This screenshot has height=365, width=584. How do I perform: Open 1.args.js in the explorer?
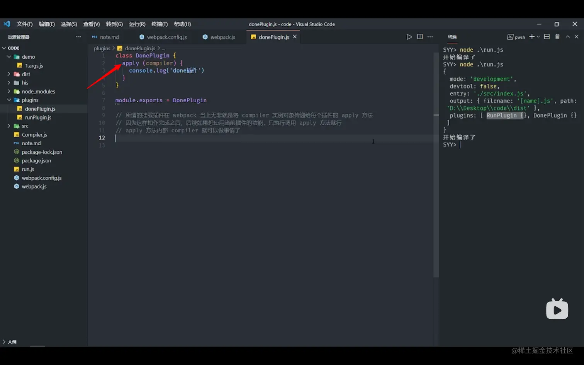coord(34,66)
